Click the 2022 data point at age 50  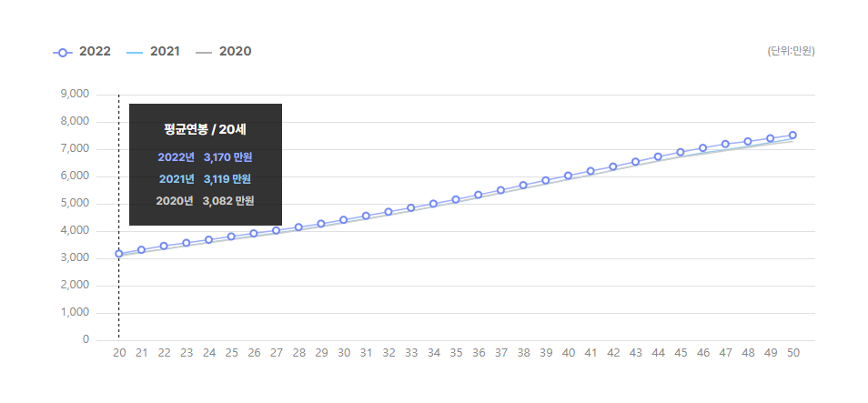(x=792, y=135)
